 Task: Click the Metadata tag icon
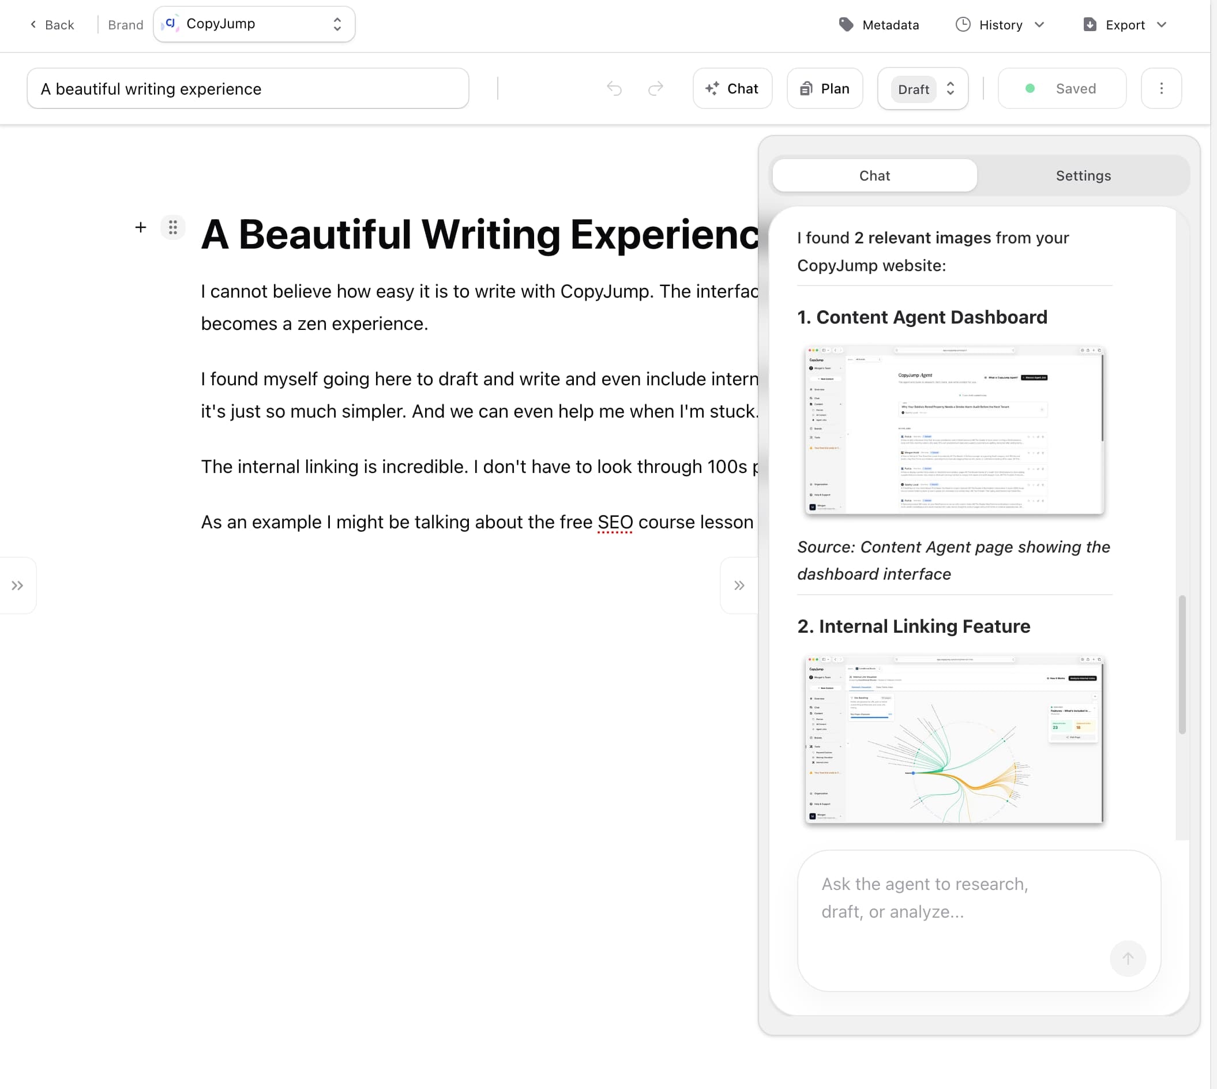[846, 25]
